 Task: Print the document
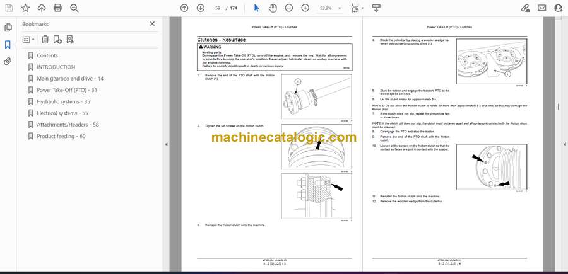point(57,8)
